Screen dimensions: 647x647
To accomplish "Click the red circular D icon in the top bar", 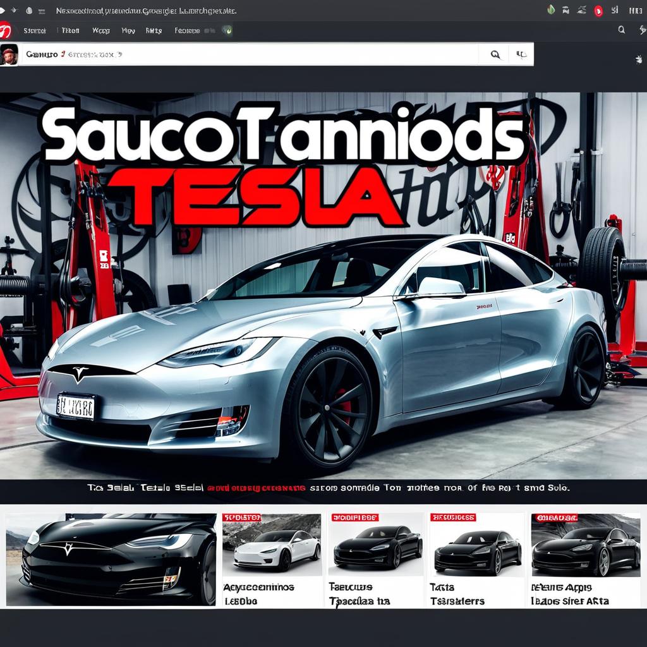I will click(598, 11).
